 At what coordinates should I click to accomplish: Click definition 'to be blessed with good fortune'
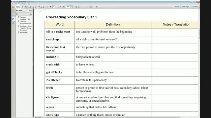pos(95,72)
